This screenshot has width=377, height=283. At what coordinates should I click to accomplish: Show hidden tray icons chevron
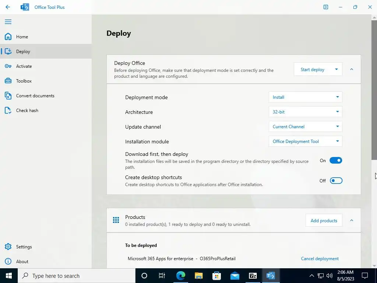click(x=311, y=276)
